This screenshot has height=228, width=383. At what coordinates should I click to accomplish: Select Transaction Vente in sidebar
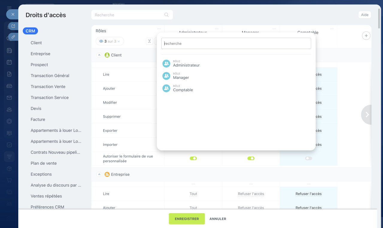48,87
